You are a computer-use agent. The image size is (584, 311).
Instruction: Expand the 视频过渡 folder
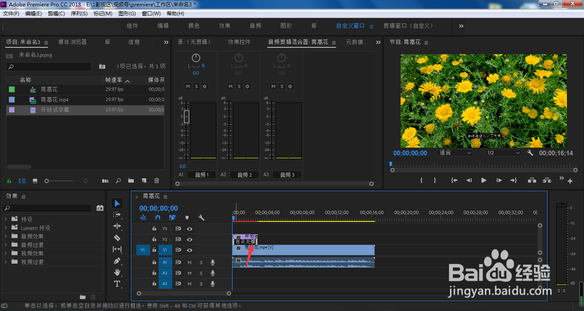[x=6, y=262]
